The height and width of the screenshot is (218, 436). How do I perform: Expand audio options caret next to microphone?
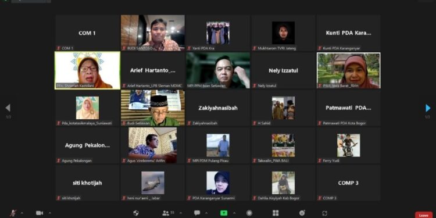tap(22, 213)
